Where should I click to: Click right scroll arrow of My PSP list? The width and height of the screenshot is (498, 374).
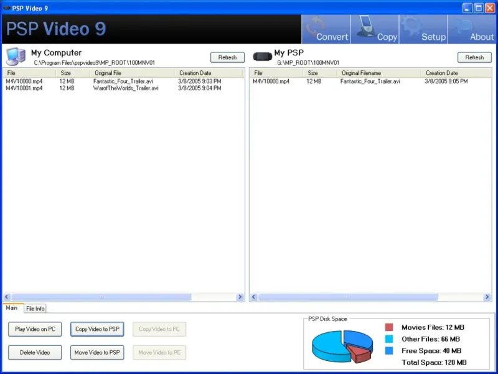(x=487, y=297)
